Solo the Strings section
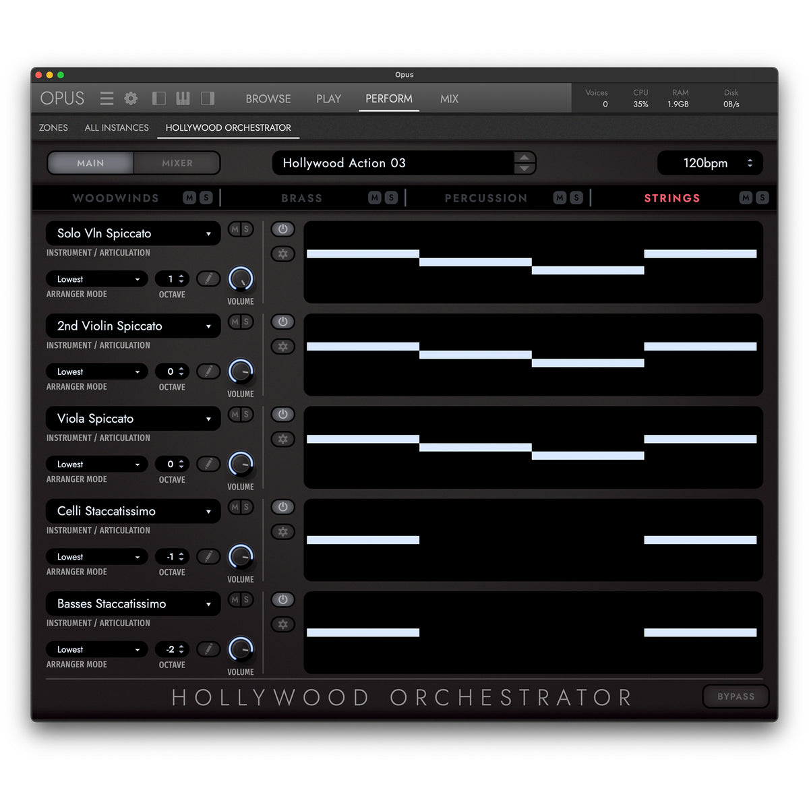 click(762, 198)
